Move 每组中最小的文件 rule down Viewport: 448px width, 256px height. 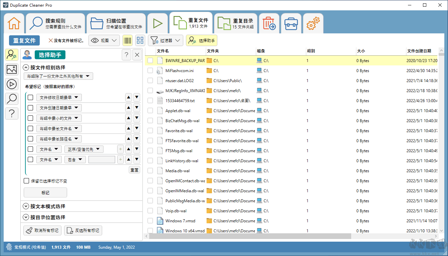(x=137, y=118)
